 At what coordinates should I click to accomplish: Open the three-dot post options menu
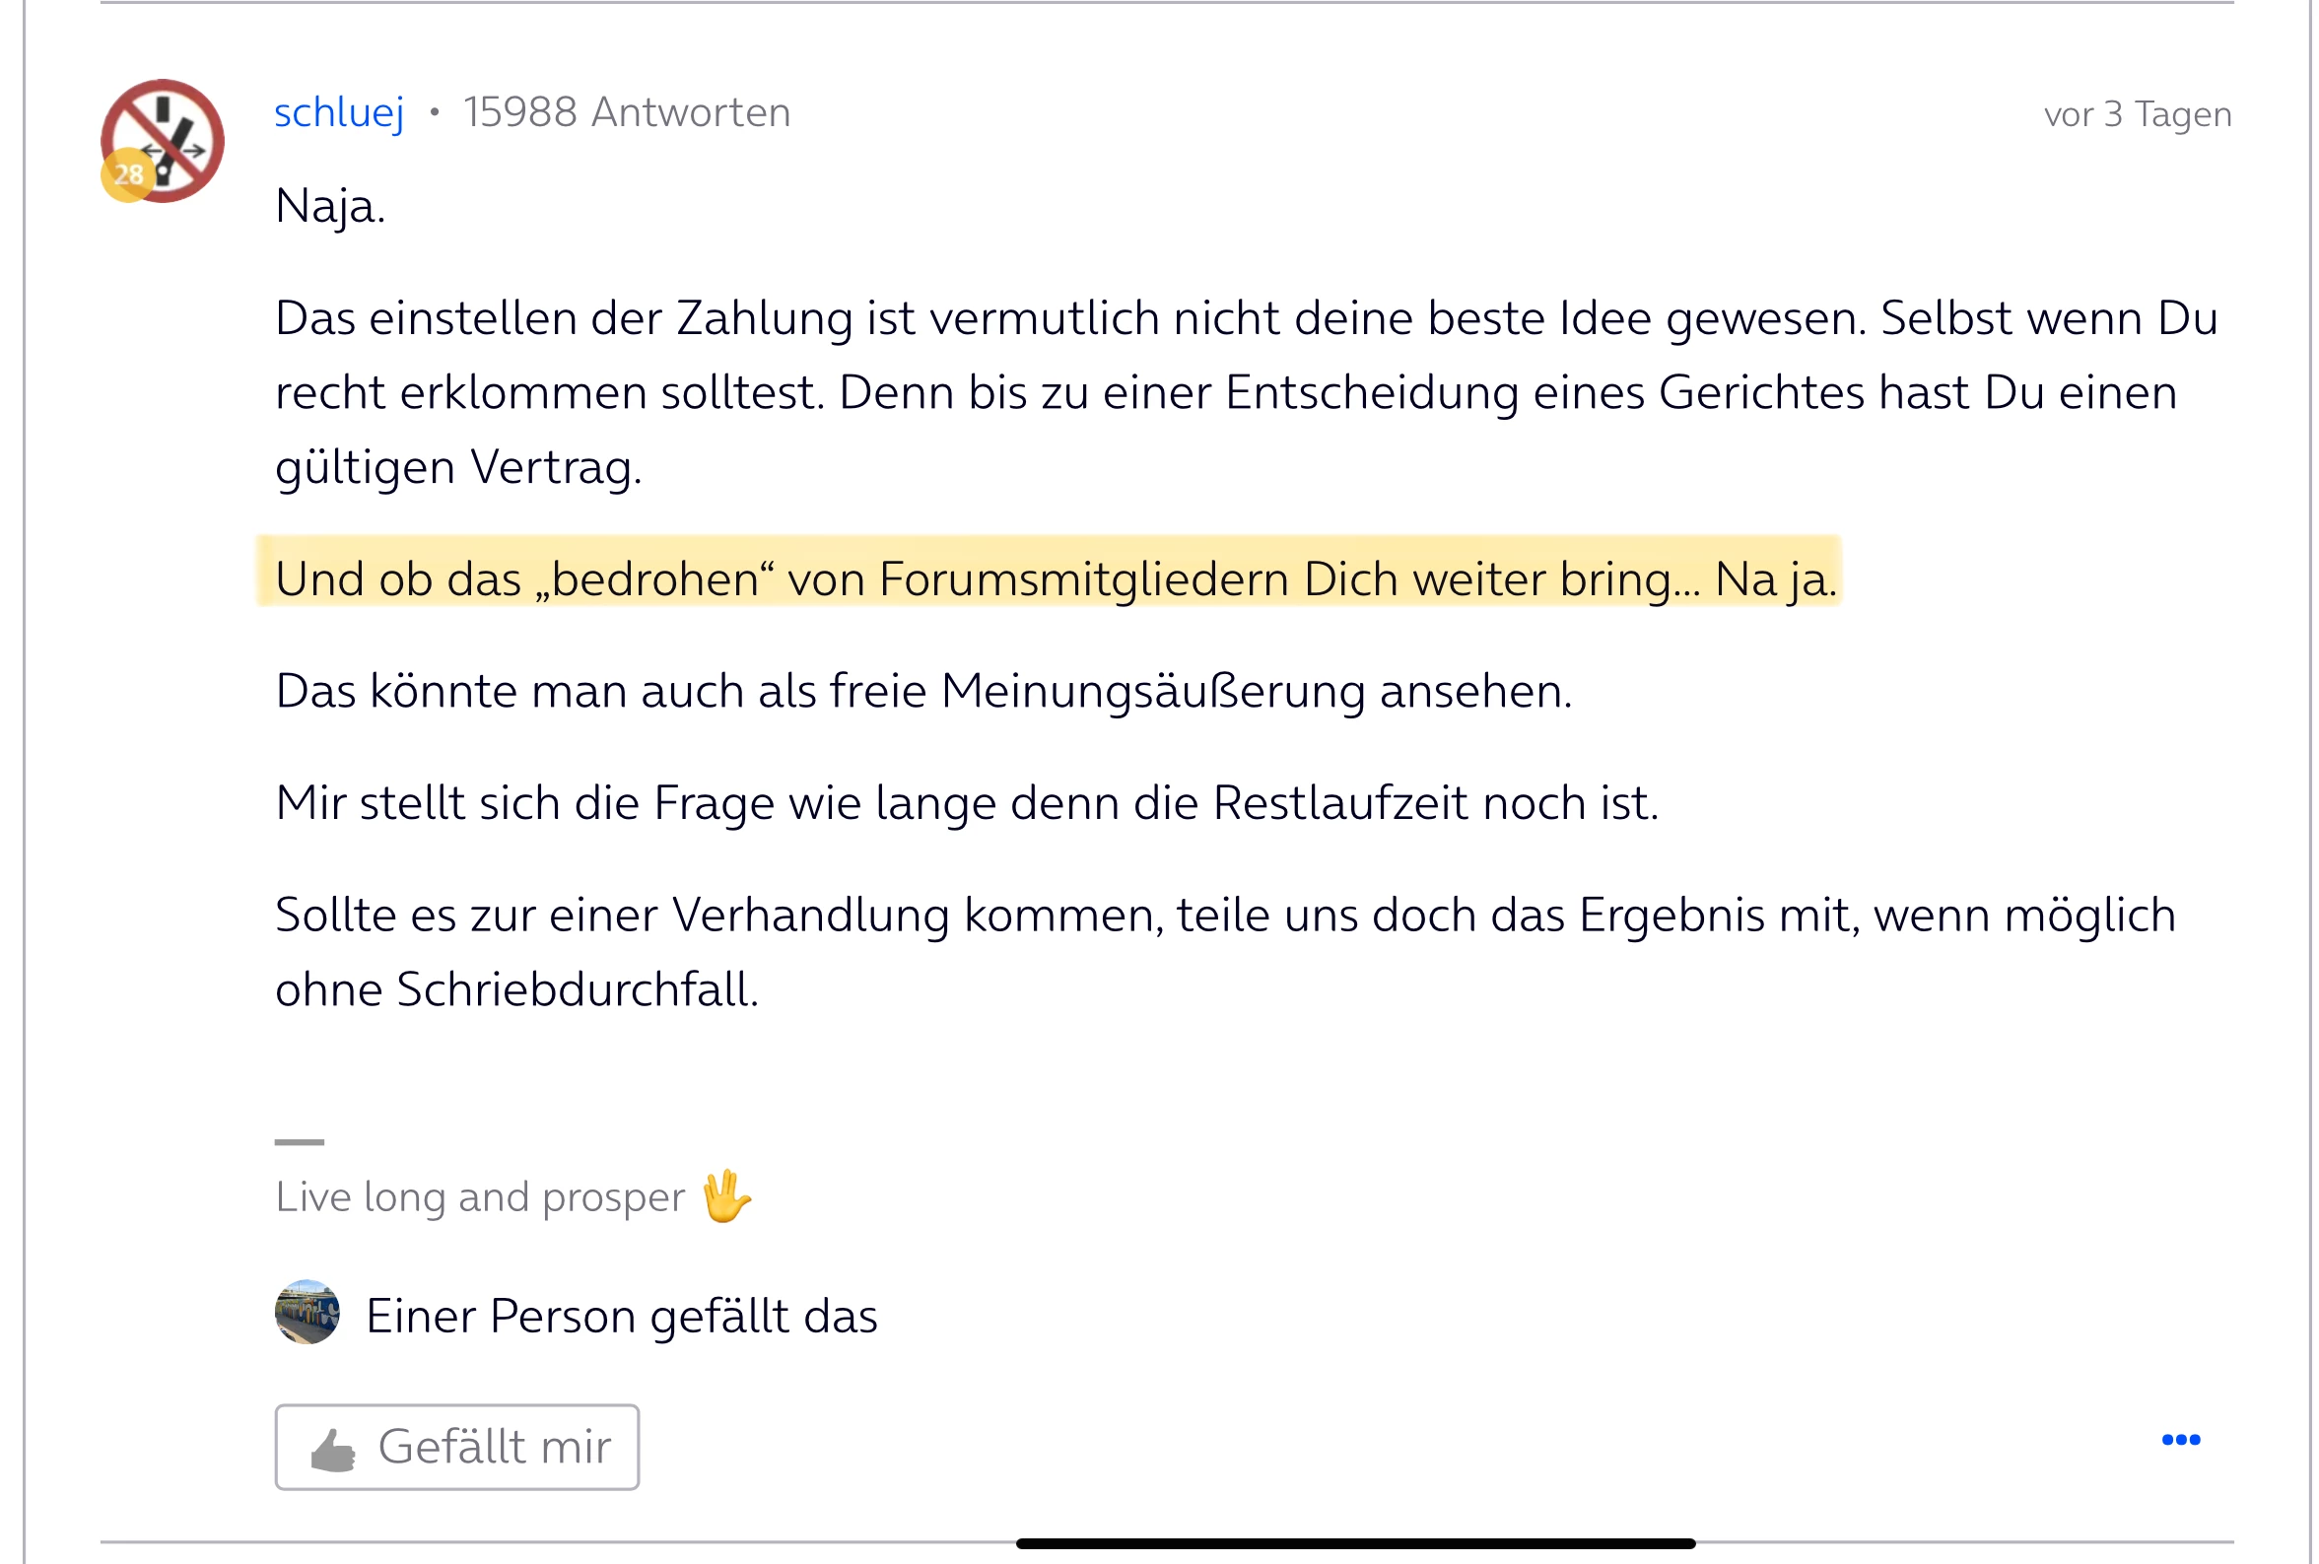click(x=2179, y=1439)
